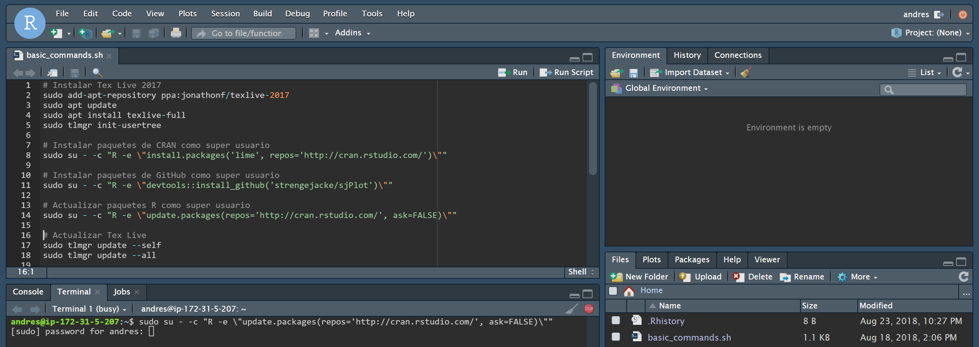The image size is (979, 347).
Task: Clear terminal buffer with the broom icon
Action: (x=571, y=309)
